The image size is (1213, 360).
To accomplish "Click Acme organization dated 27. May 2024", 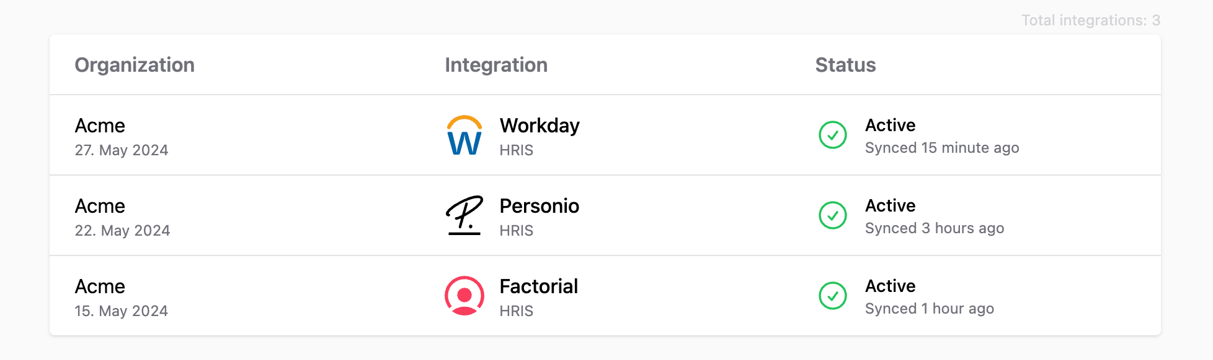I will click(100, 126).
